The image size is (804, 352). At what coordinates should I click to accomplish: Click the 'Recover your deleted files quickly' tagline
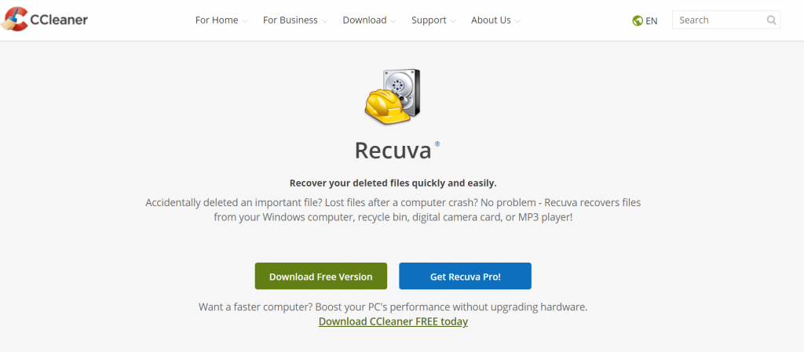tap(393, 183)
